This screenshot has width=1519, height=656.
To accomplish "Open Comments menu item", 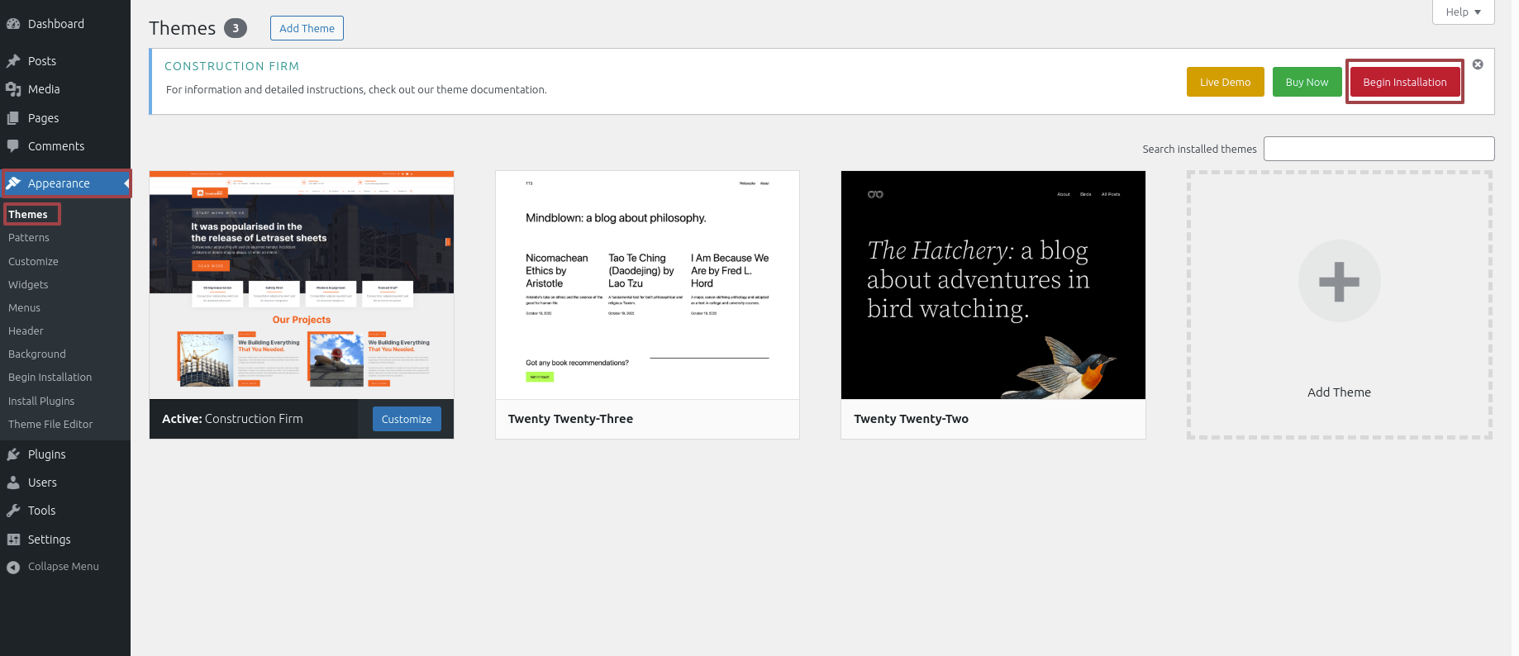I will tap(65, 146).
